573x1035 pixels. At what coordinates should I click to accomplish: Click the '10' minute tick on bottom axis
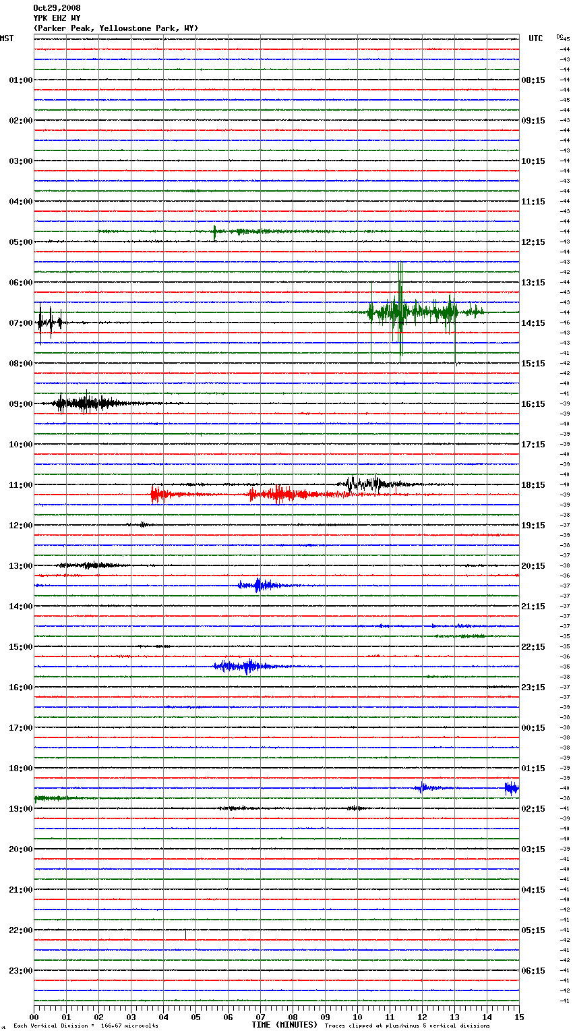coord(357,1017)
